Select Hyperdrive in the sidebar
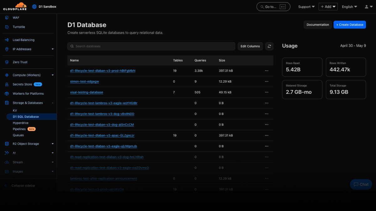 pyautogui.click(x=21, y=123)
